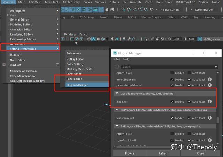Click the info icon for mtoa.mll
The width and height of the screenshot is (223, 157).
210,101
